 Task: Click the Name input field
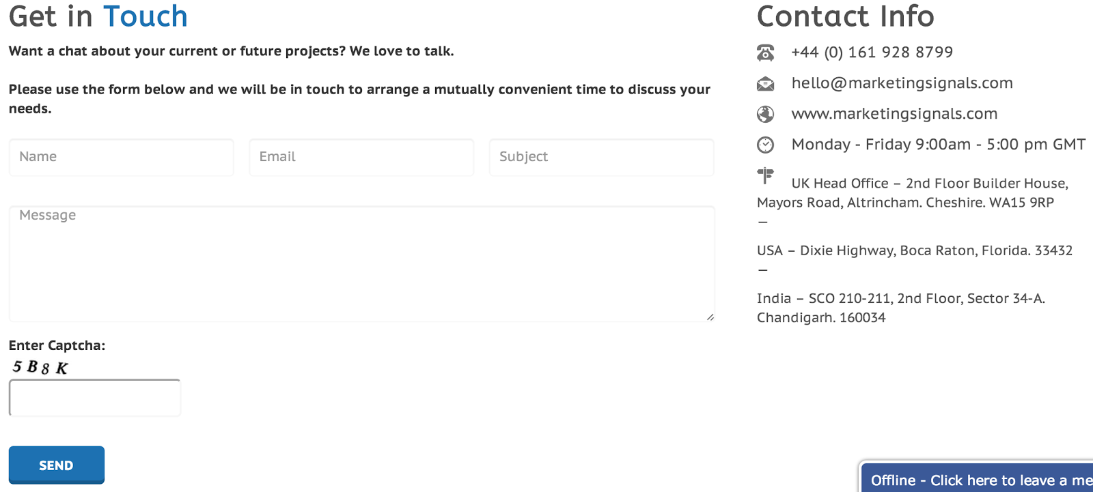(122, 157)
